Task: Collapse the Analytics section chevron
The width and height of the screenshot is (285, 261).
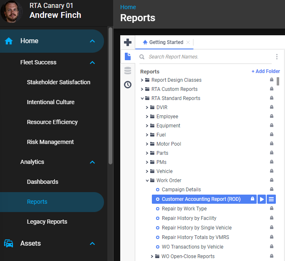Action: tap(92, 162)
